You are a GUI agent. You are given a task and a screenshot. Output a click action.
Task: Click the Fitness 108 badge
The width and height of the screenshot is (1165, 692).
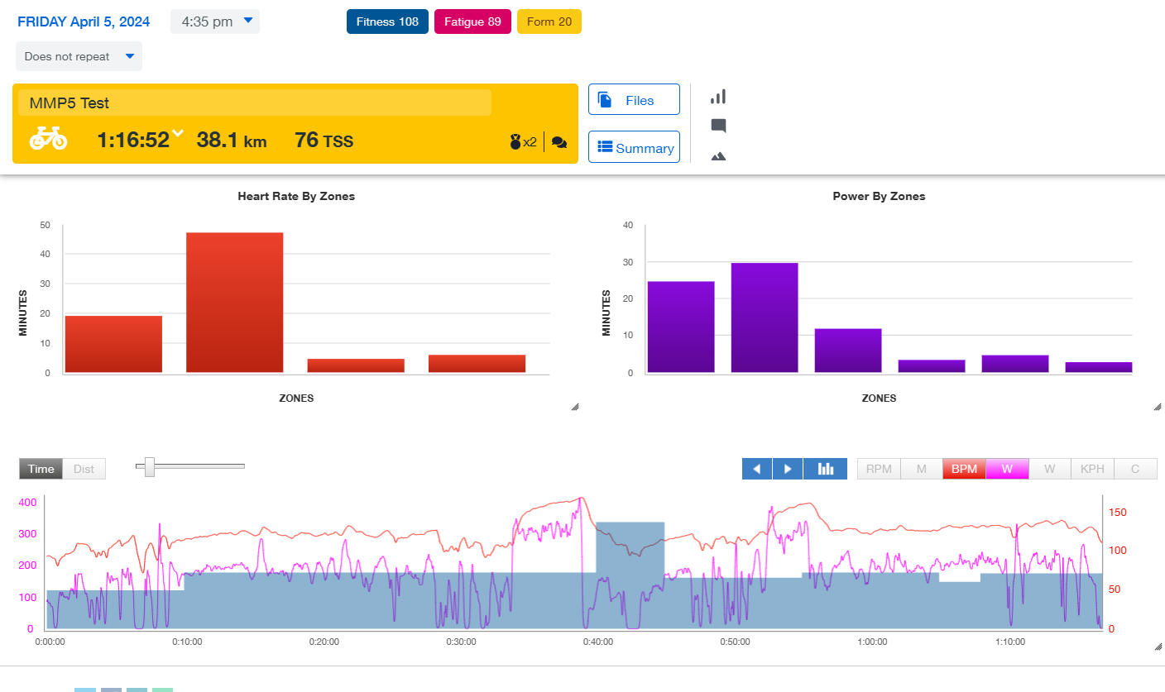(387, 21)
